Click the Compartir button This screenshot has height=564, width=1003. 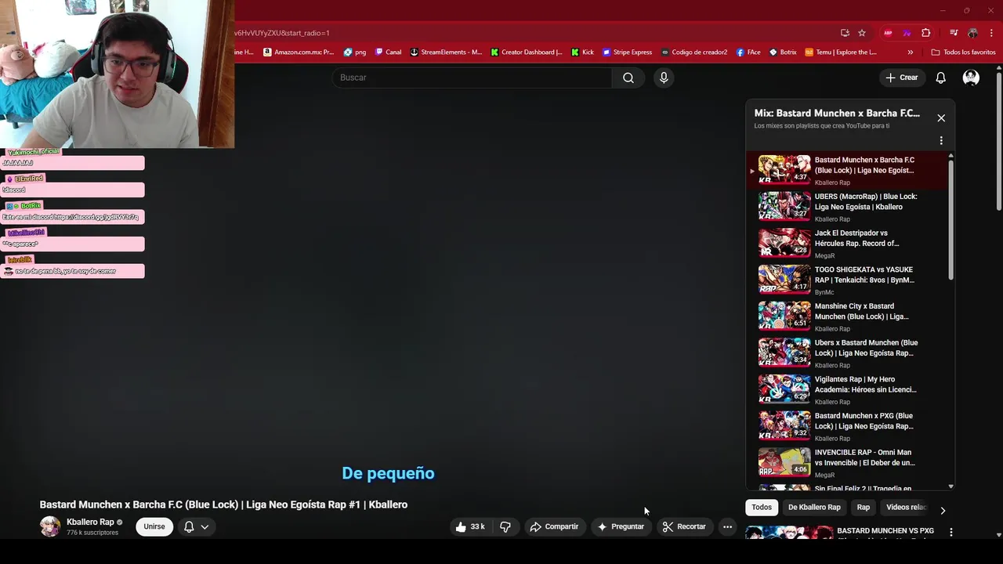(554, 526)
